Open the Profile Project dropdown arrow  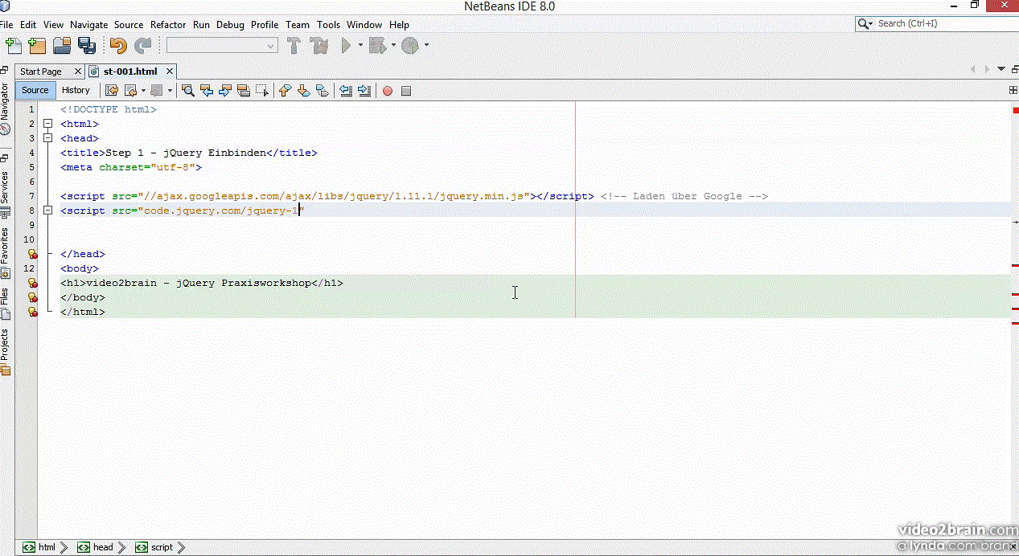click(426, 46)
